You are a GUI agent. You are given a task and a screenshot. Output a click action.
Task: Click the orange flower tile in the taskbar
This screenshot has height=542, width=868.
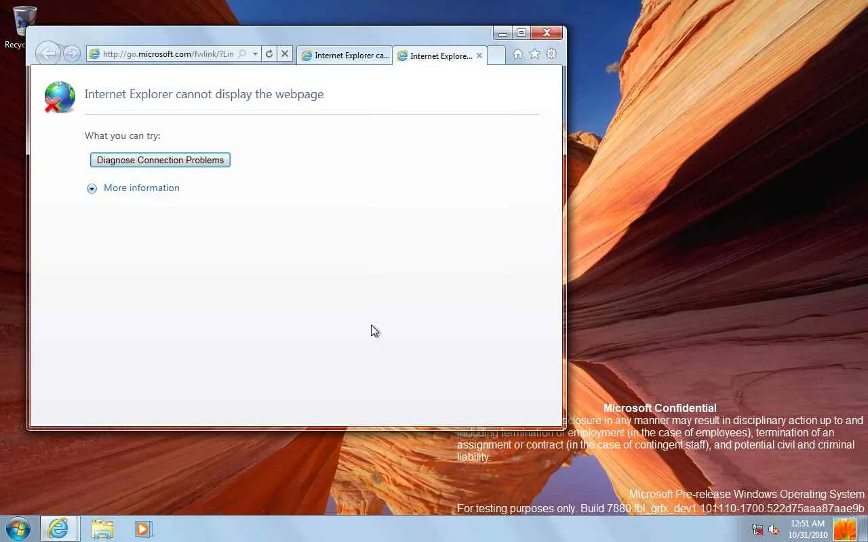pos(845,528)
